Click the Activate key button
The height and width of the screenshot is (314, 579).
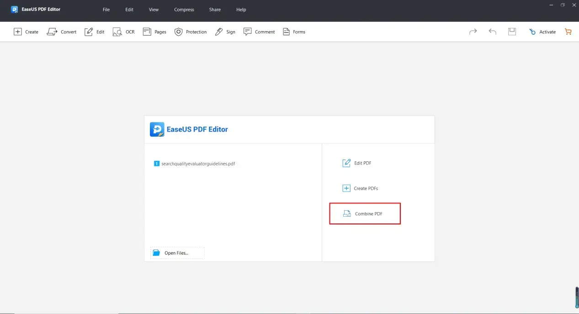[542, 32]
